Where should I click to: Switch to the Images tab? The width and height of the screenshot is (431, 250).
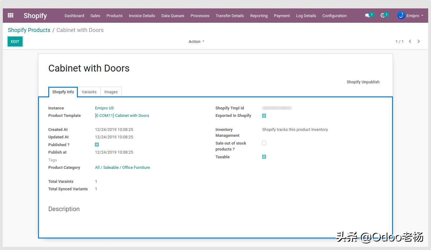pos(111,92)
